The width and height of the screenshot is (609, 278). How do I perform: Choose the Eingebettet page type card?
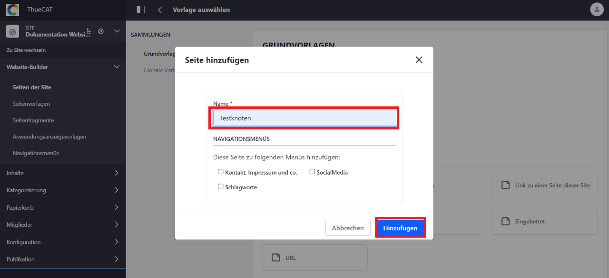(x=544, y=221)
